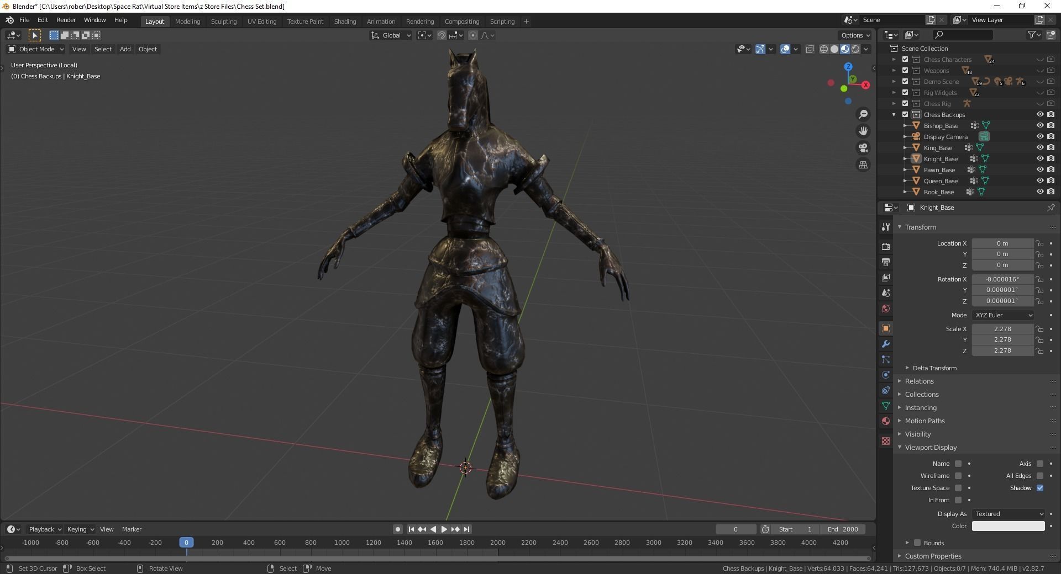Viewport: 1061px width, 574px height.
Task: Open the Modifiers wrench tab
Action: point(886,344)
